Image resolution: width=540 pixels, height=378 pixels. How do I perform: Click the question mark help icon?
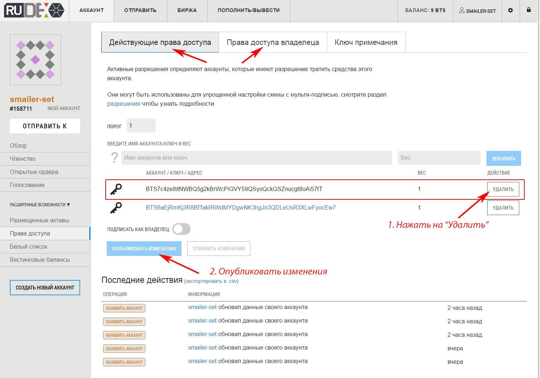pos(114,157)
